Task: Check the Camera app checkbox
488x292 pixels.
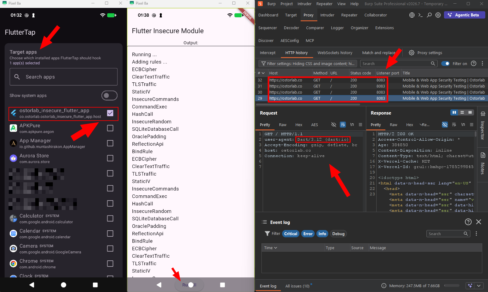Action: coord(110,249)
